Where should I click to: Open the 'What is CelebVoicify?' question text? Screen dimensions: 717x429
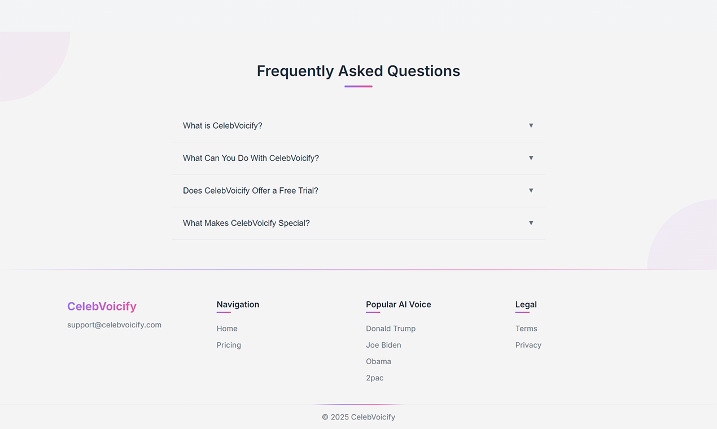[x=222, y=125]
